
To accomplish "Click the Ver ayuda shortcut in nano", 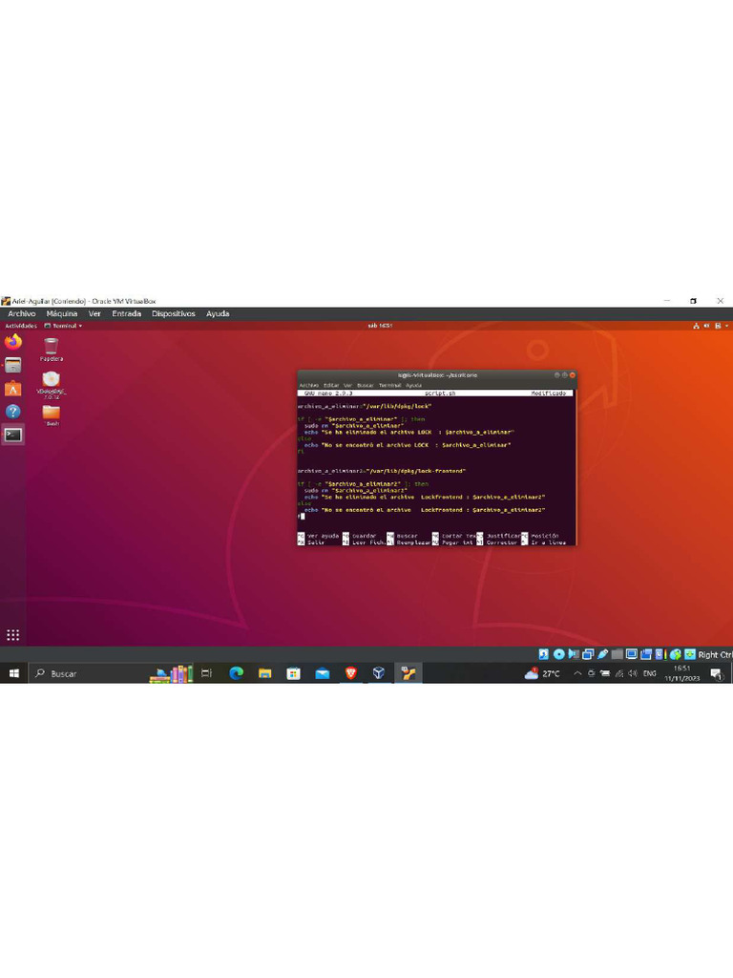I will (x=318, y=536).
